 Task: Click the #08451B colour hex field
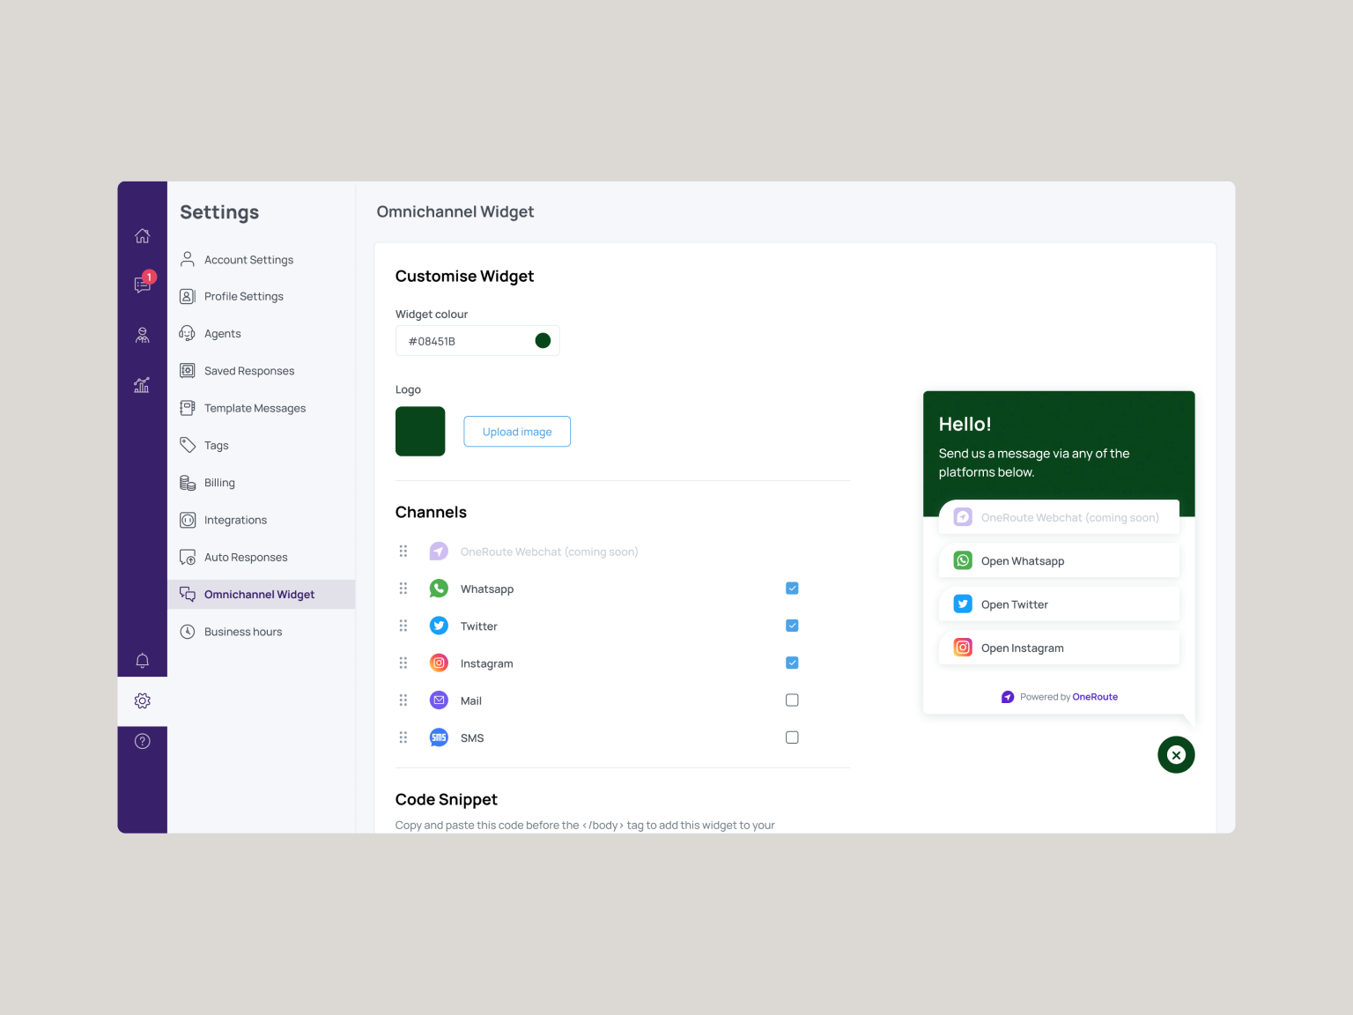point(477,341)
